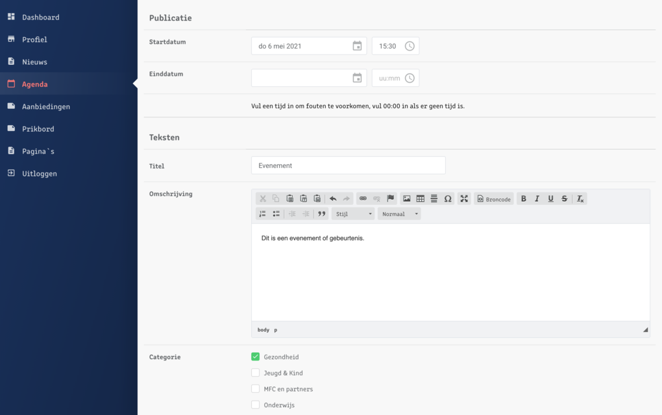The height and width of the screenshot is (415, 662).
Task: Open the Aanbiedingen sidebar item
Action: (x=45, y=106)
